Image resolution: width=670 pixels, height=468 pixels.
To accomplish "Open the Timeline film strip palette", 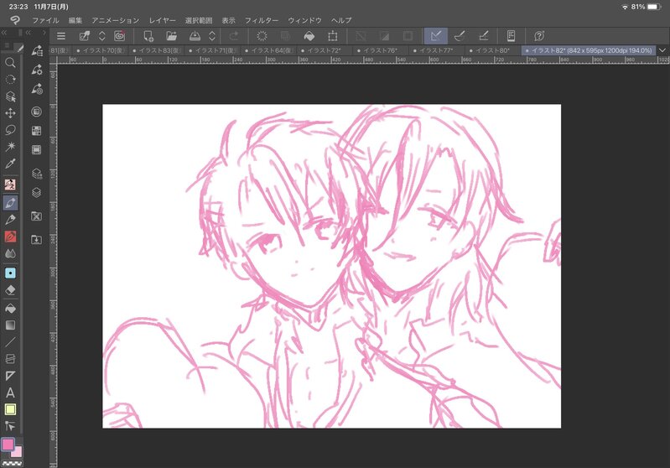I will point(37,150).
